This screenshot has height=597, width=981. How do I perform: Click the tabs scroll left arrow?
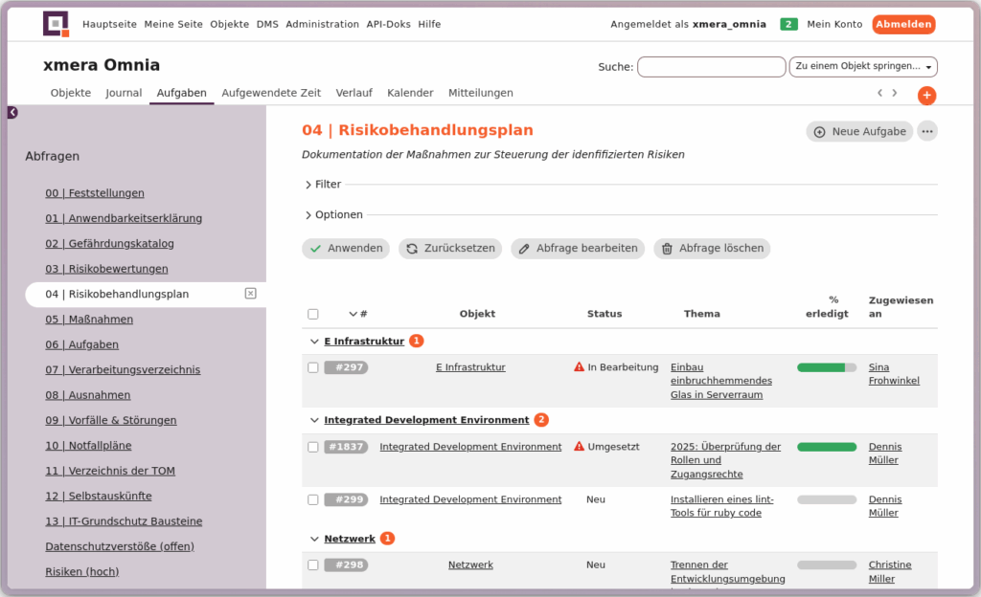coord(879,93)
